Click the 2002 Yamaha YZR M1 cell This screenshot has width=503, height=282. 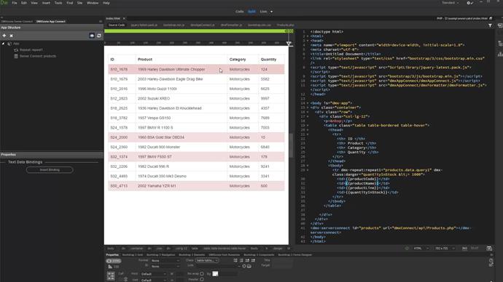click(182, 186)
